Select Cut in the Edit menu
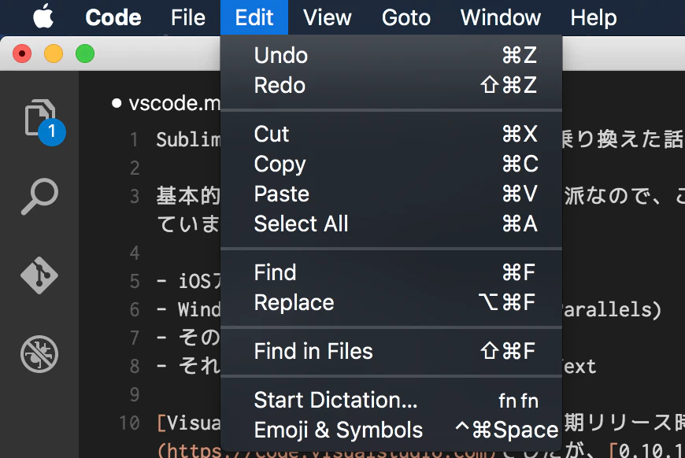Screen dimensions: 685x458 click(x=391, y=134)
